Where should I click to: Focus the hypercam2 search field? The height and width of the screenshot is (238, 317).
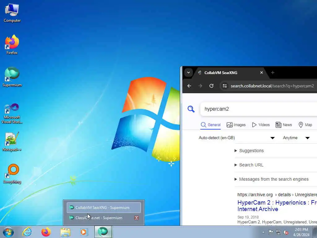(x=259, y=109)
